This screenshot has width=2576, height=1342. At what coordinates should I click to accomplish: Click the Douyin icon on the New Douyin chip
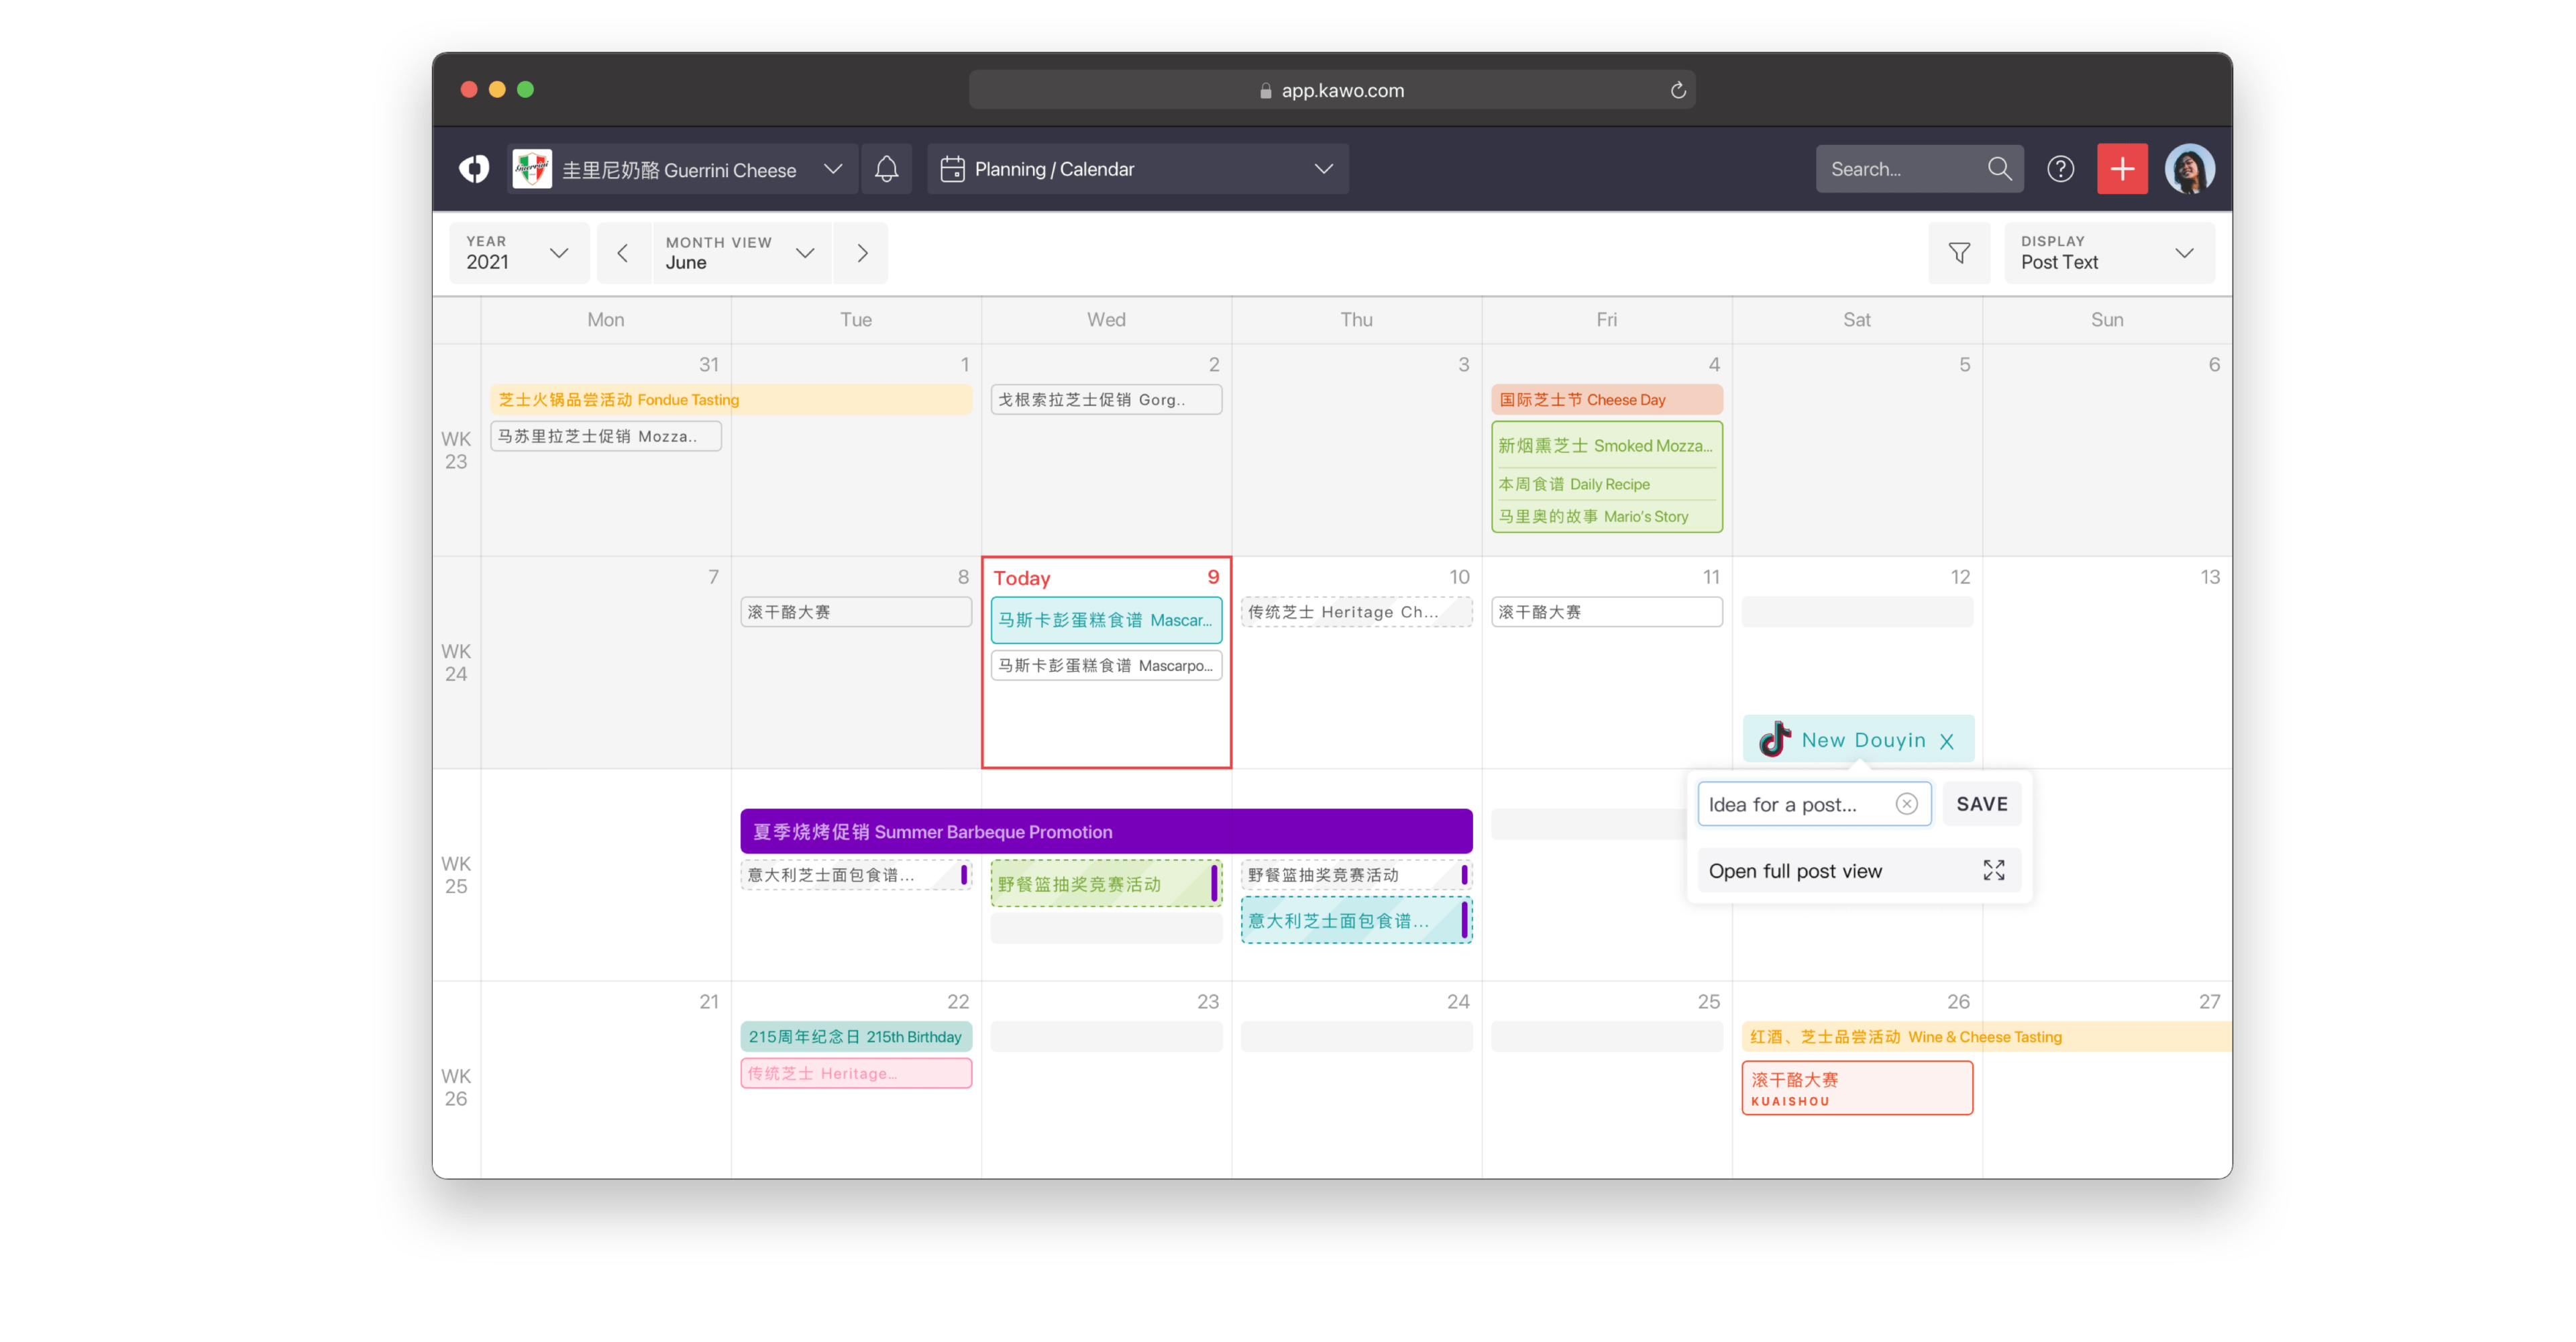(x=1774, y=740)
